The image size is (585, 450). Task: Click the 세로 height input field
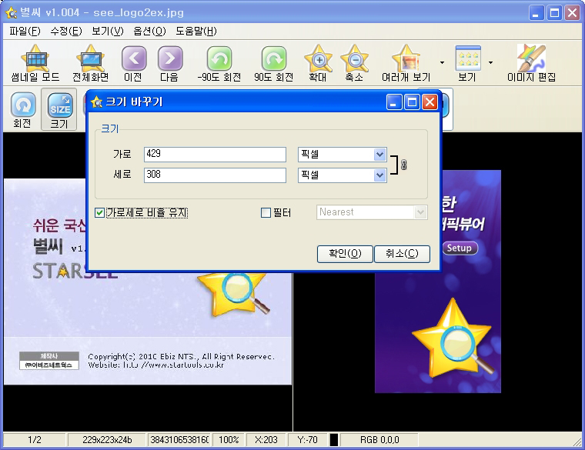pos(215,175)
